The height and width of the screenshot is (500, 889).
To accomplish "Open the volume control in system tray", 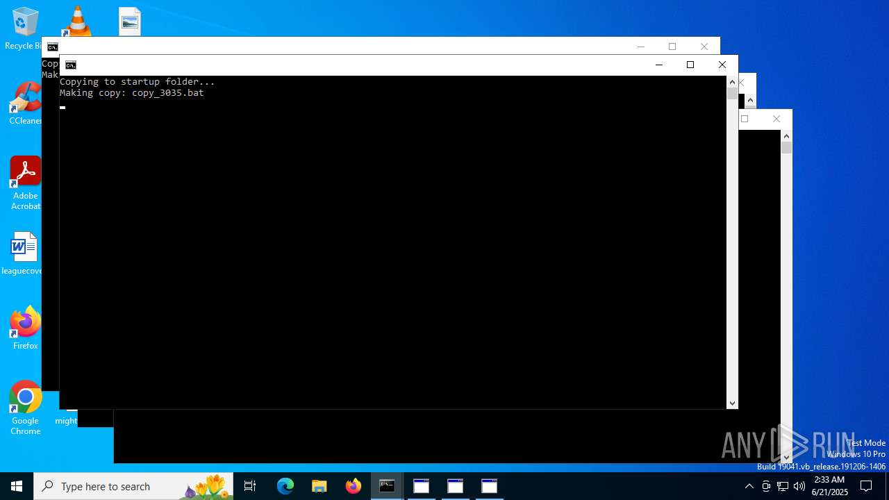I will click(799, 486).
